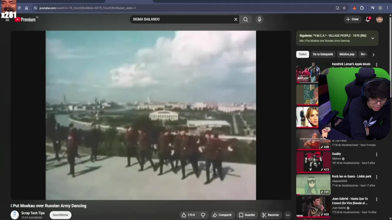Viewport: 392px width, 220px height.
Task: Open Rock lee vs Gaara - Linkin park title
Action: coord(352,176)
